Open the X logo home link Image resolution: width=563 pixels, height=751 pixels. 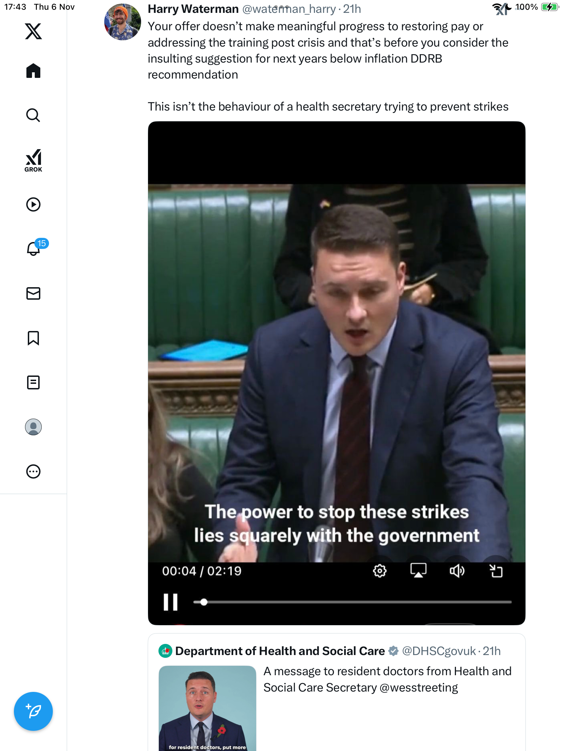click(x=33, y=31)
